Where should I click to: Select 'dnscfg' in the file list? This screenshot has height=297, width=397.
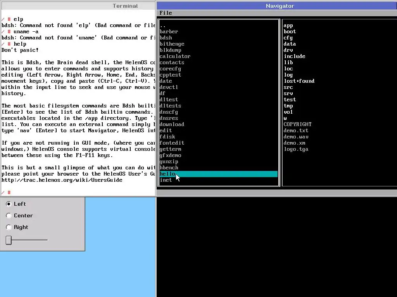pyautogui.click(x=169, y=112)
